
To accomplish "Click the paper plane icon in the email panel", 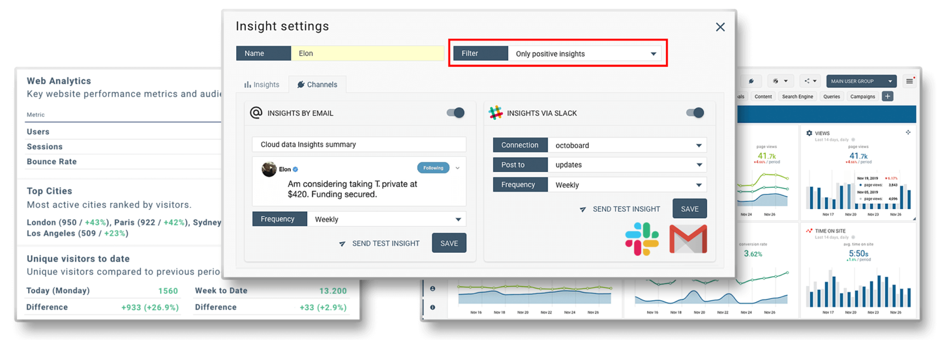I will (x=342, y=244).
